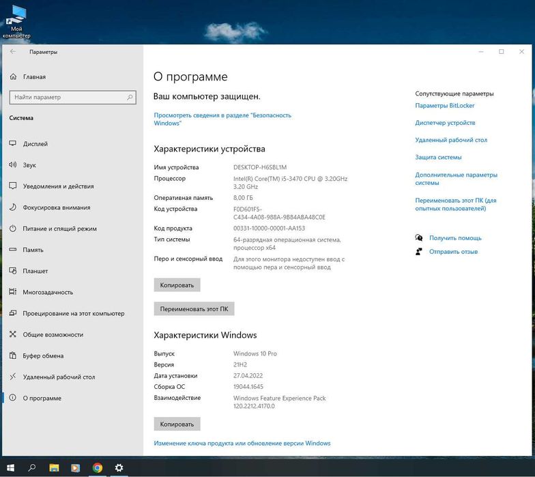Select the Фокусировка внимания moon icon

tap(12, 207)
